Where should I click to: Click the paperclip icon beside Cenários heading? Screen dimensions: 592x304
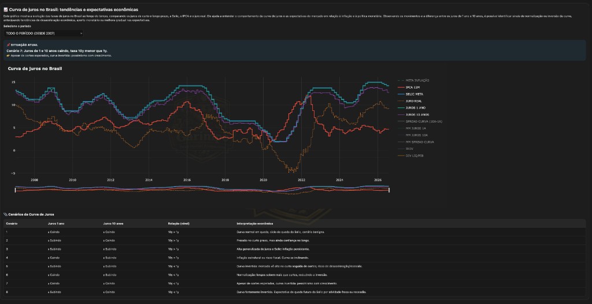5,214
